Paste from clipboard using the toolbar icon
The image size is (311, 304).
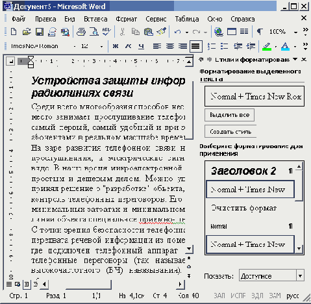(x=149, y=32)
